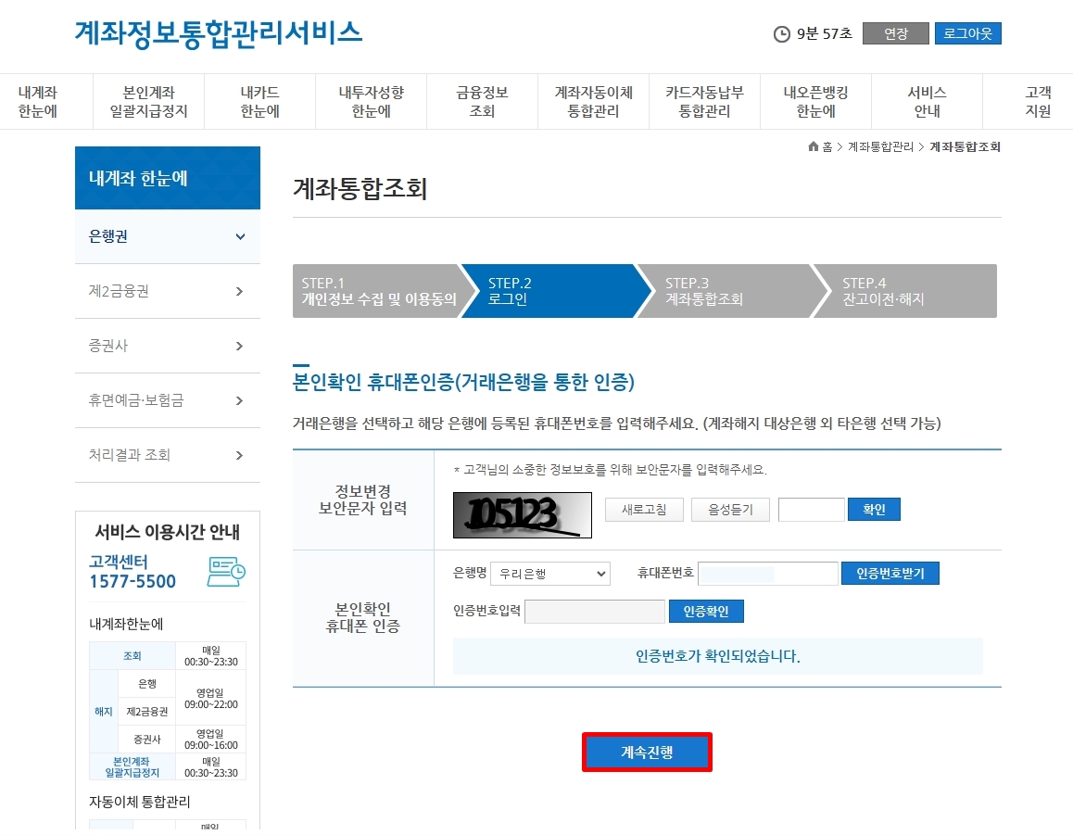Click the 계속진행 button
1073x835 pixels.
coord(647,753)
